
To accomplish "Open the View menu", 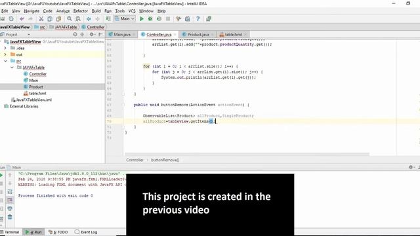I will pos(16,11).
